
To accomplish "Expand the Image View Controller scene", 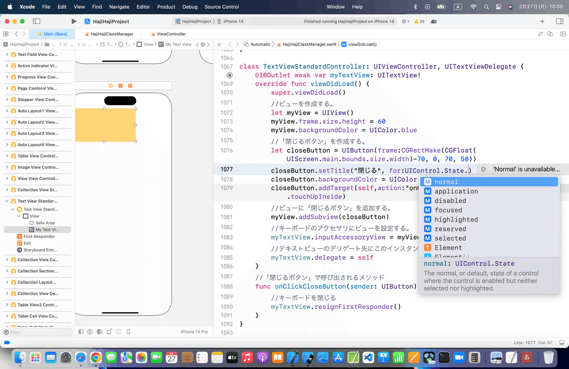I will [x=7, y=167].
